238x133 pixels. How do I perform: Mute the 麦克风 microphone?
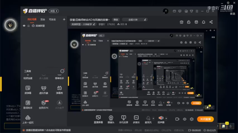point(148,119)
